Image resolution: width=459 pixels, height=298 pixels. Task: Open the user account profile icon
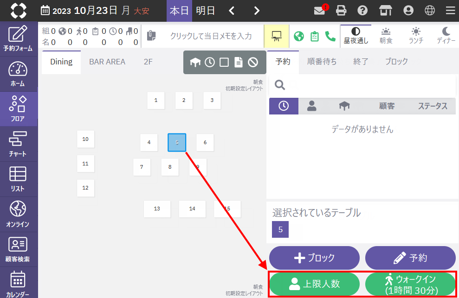pyautogui.click(x=408, y=10)
